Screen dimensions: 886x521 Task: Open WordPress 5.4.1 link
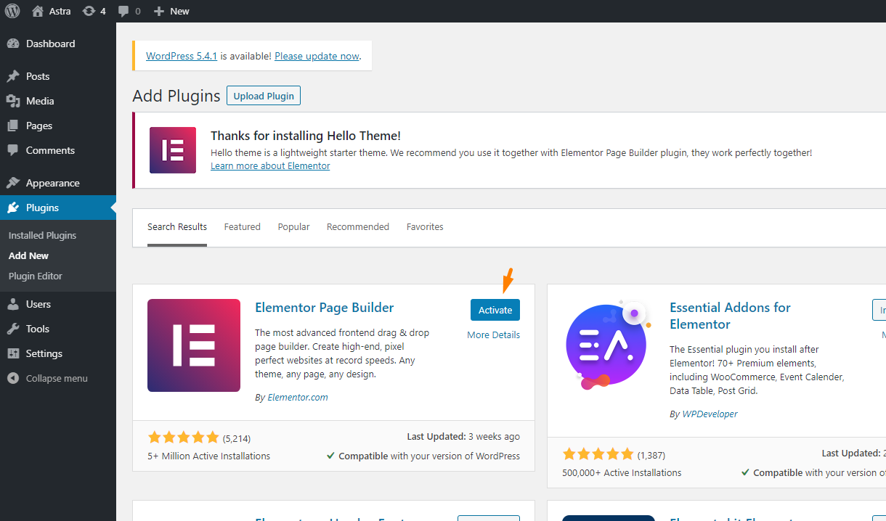(x=182, y=56)
